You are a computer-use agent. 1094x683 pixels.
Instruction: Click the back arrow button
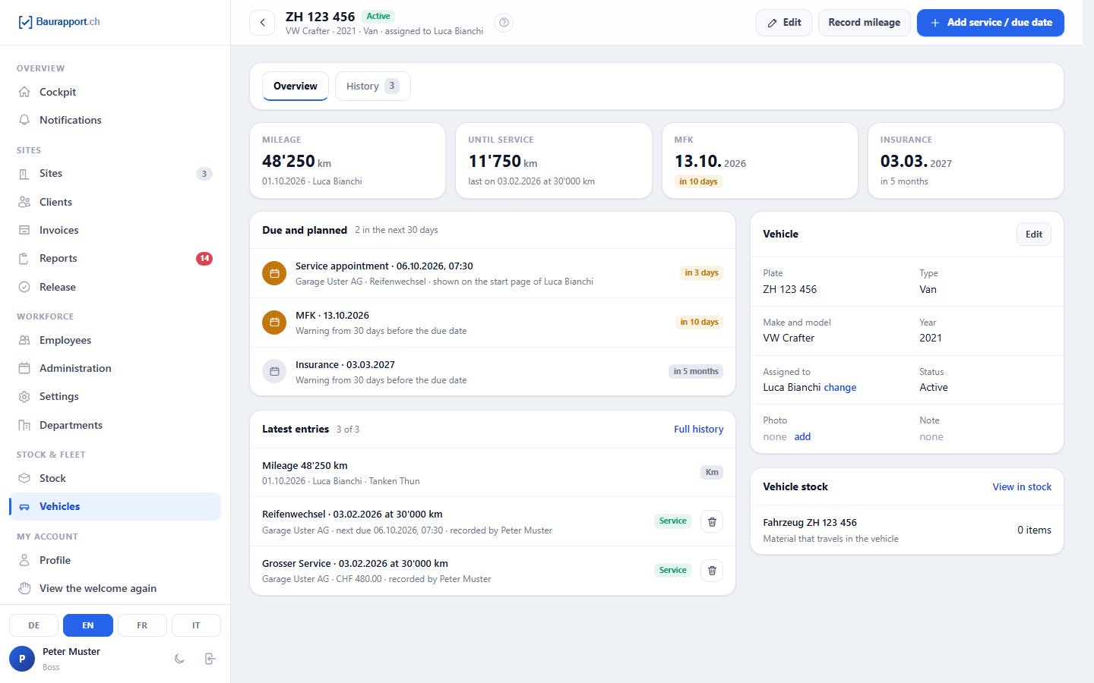pos(262,23)
